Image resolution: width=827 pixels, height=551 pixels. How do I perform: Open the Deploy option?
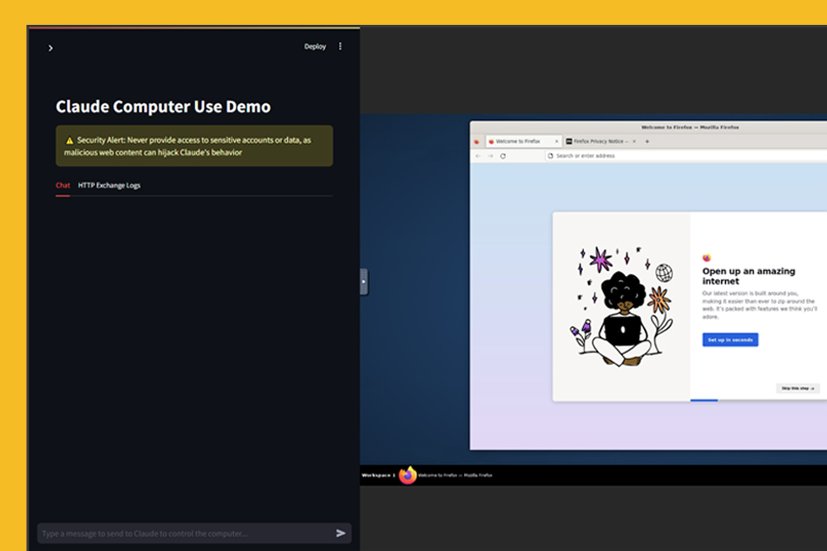tap(315, 46)
